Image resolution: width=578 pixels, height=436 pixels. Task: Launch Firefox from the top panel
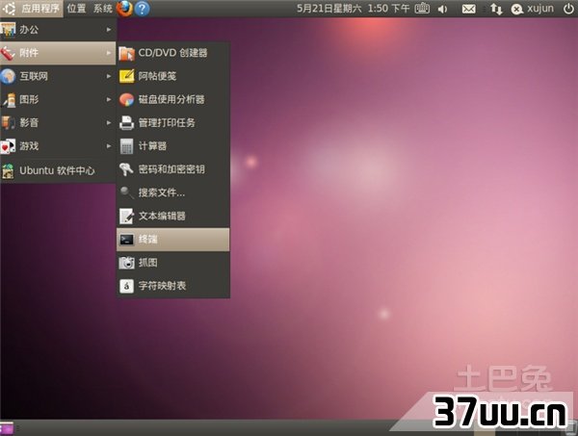pos(124,8)
